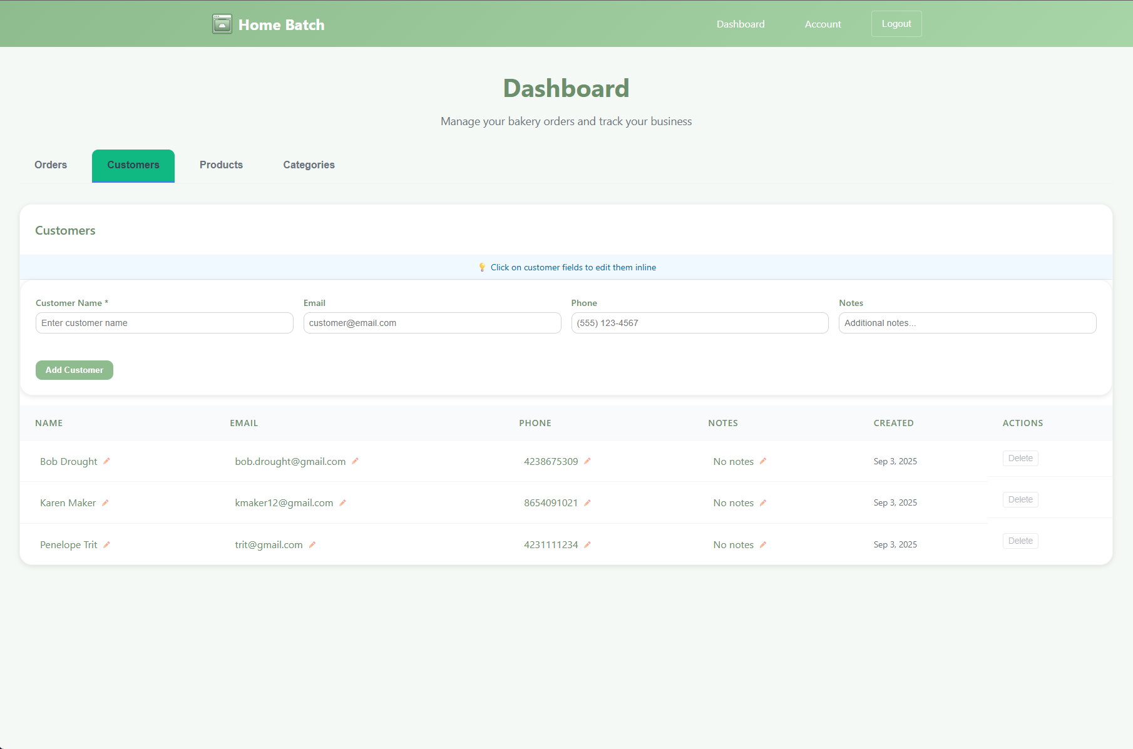1133x749 pixels.
Task: Delete the Penelope Trit customer
Action: click(1020, 541)
